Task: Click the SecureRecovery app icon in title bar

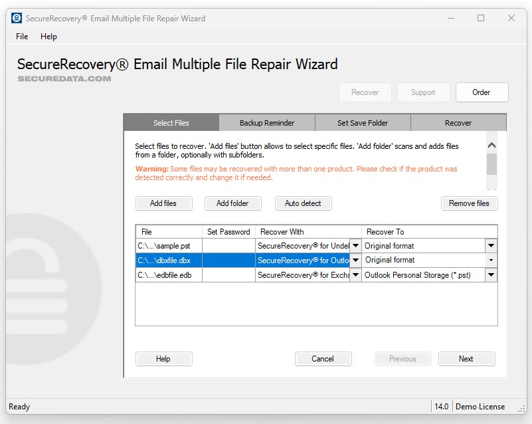Action: pyautogui.click(x=17, y=18)
